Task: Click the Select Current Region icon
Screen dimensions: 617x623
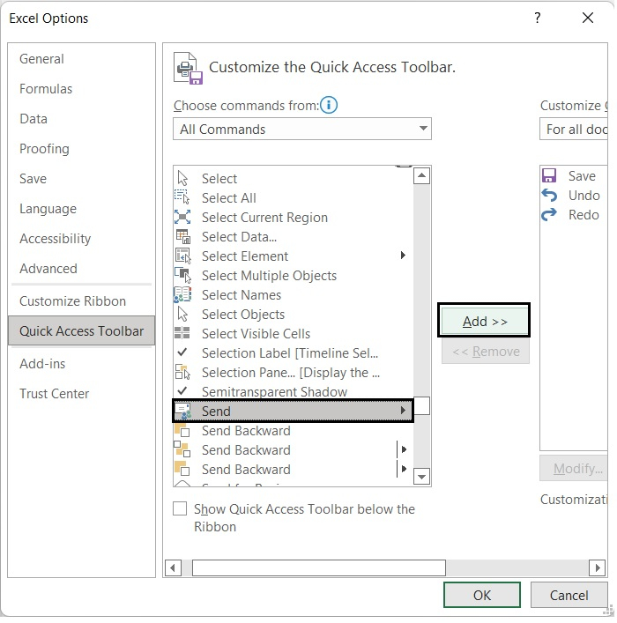Action: click(182, 218)
